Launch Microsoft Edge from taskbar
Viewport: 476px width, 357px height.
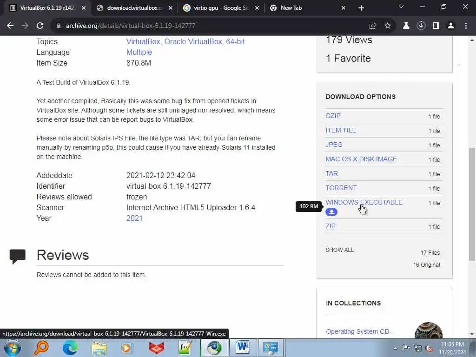[x=70, y=348]
